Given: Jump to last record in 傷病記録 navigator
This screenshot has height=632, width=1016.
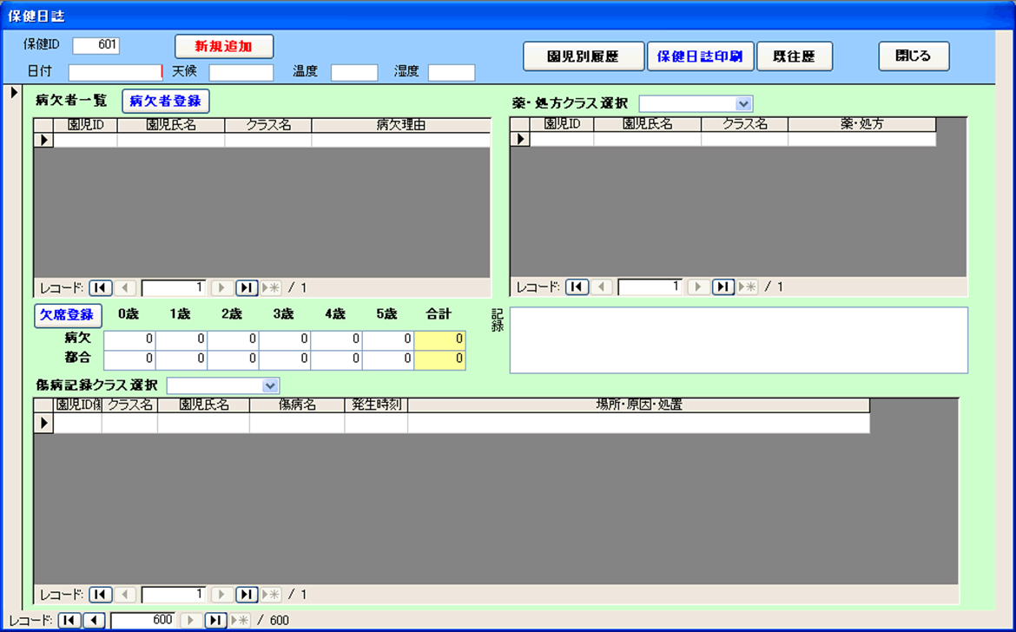Looking at the screenshot, I should tap(247, 595).
